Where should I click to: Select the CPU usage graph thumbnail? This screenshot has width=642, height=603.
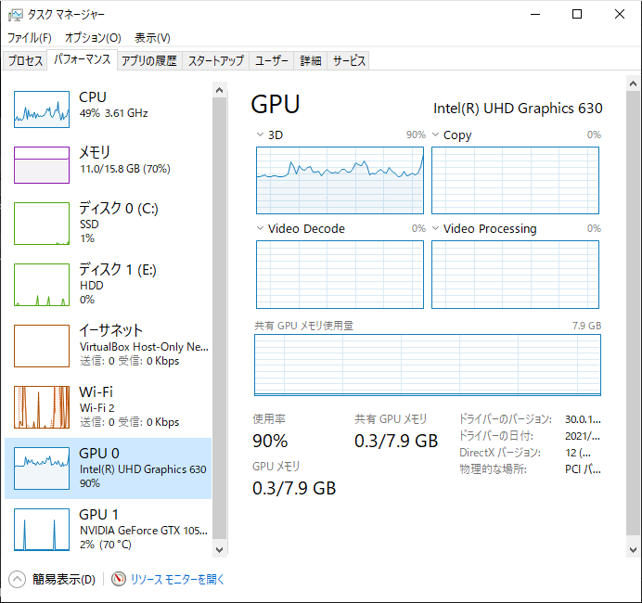[x=42, y=109]
